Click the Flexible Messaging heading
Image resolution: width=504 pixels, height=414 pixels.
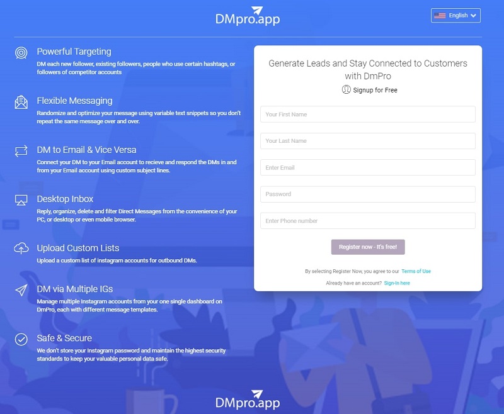pos(74,101)
